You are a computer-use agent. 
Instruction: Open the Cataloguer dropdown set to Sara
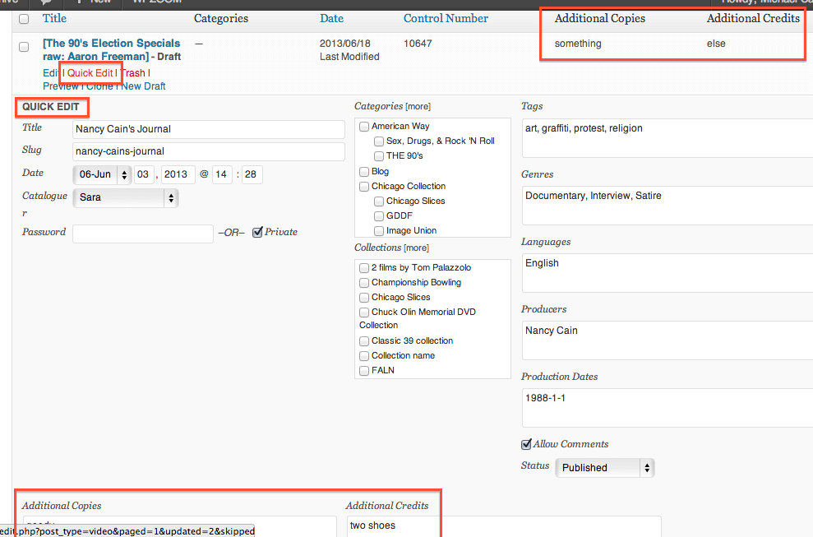point(125,197)
